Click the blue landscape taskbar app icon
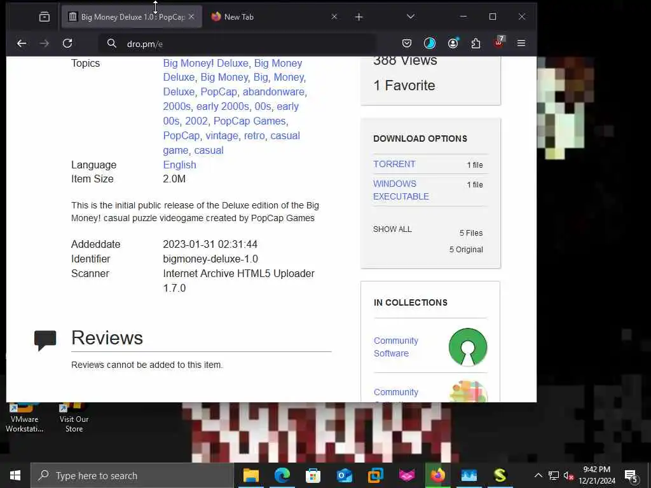The height and width of the screenshot is (488, 651). 469,475
